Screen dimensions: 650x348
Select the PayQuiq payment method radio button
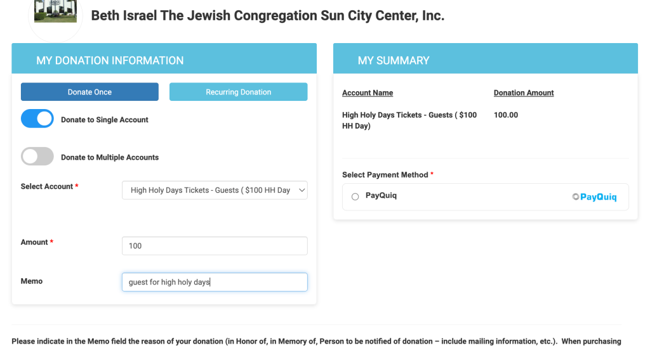click(x=355, y=197)
